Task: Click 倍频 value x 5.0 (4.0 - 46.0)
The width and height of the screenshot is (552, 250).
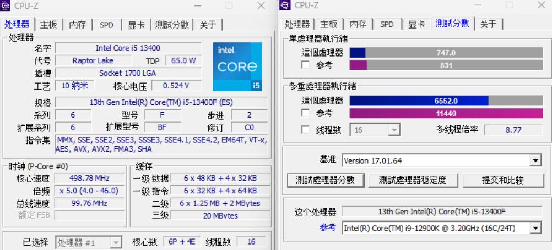Action: pyautogui.click(x=89, y=191)
